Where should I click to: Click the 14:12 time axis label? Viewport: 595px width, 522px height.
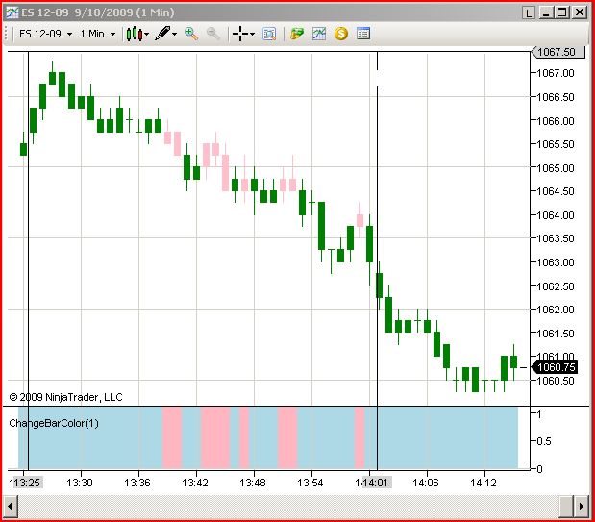point(483,483)
